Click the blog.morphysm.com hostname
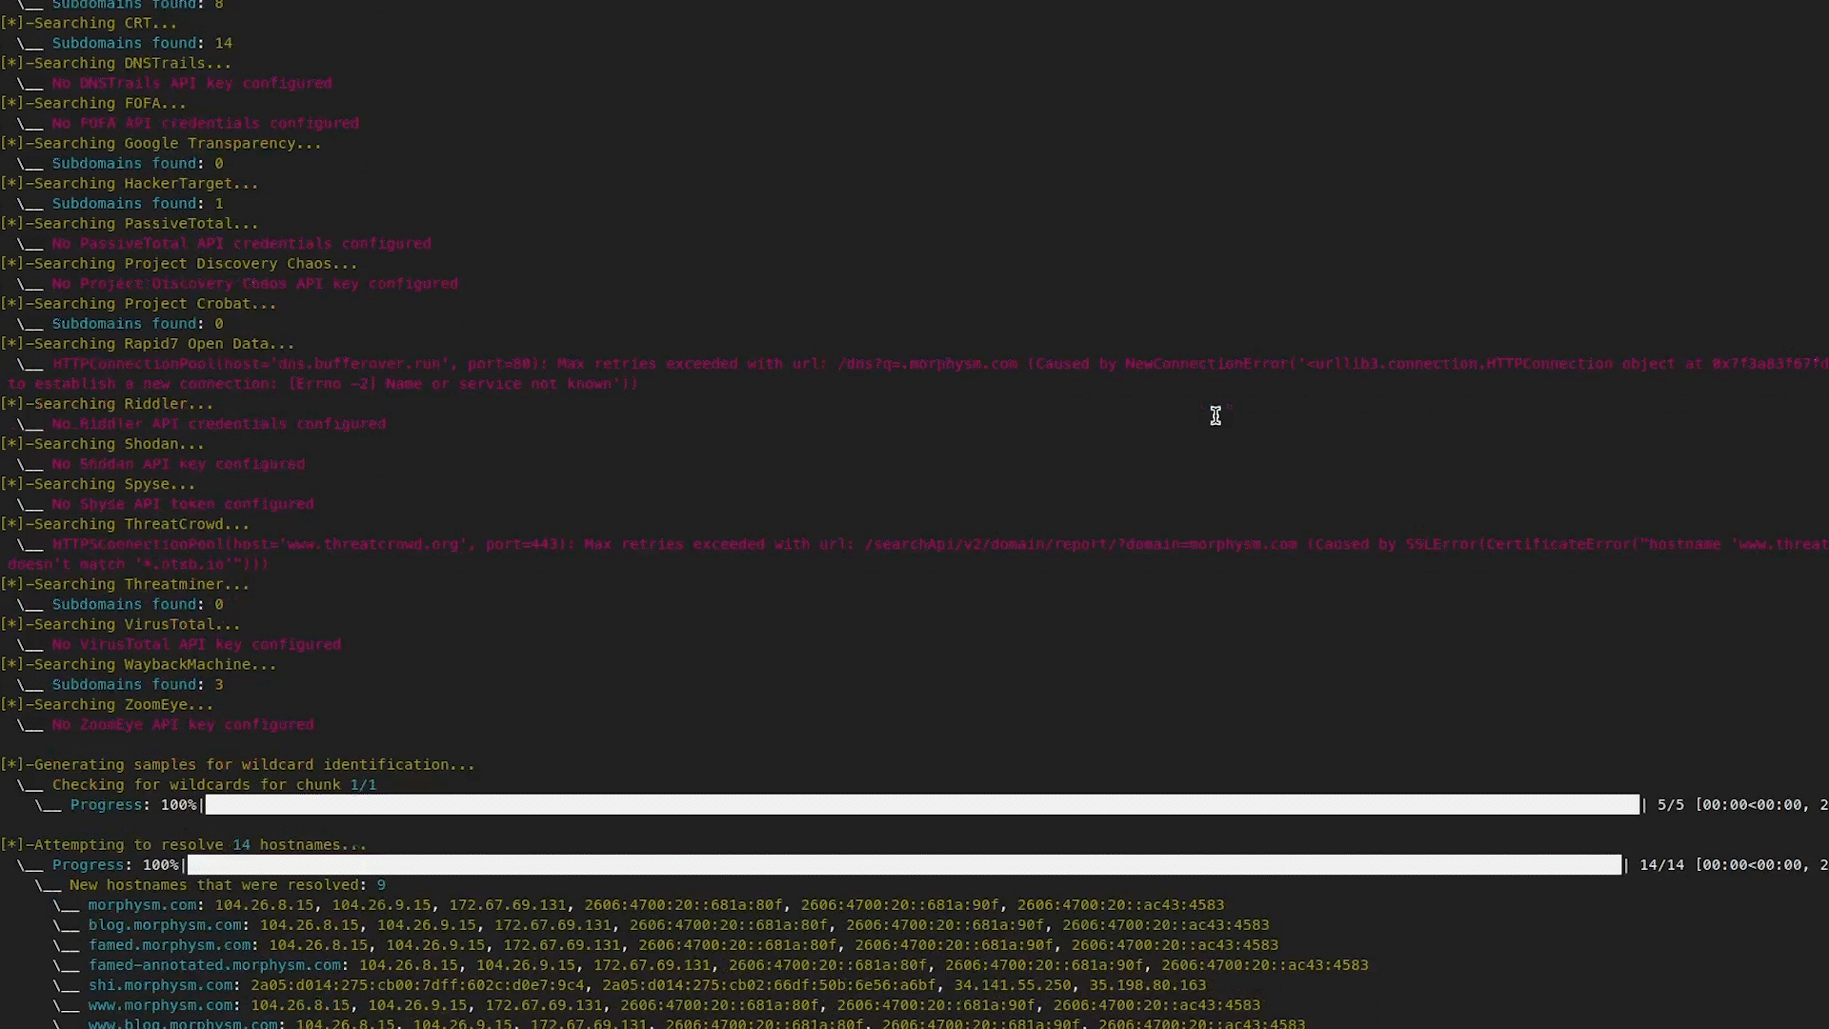 165,925
